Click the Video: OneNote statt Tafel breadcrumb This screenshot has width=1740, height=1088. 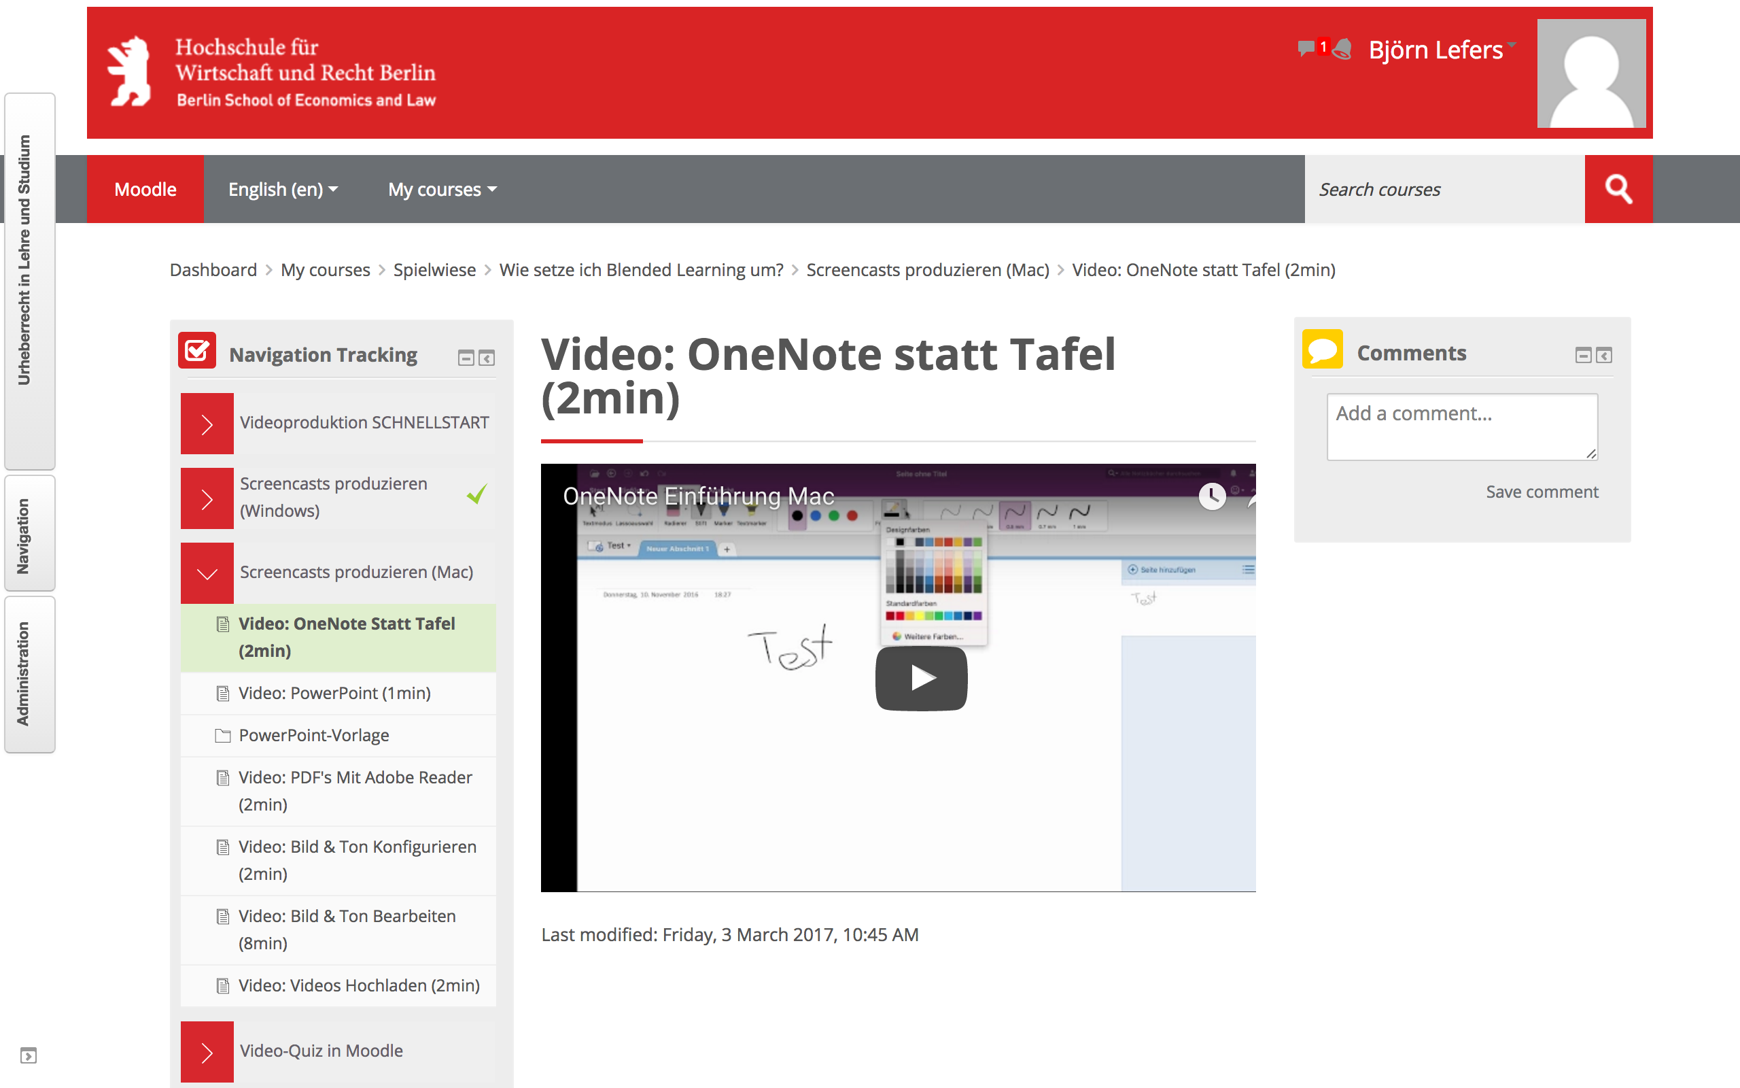[x=1204, y=270]
